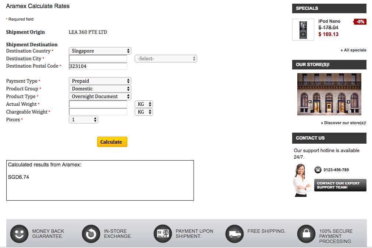The image size is (372, 248).
Task: Open the Destination Country dropdown
Action: coord(100,51)
